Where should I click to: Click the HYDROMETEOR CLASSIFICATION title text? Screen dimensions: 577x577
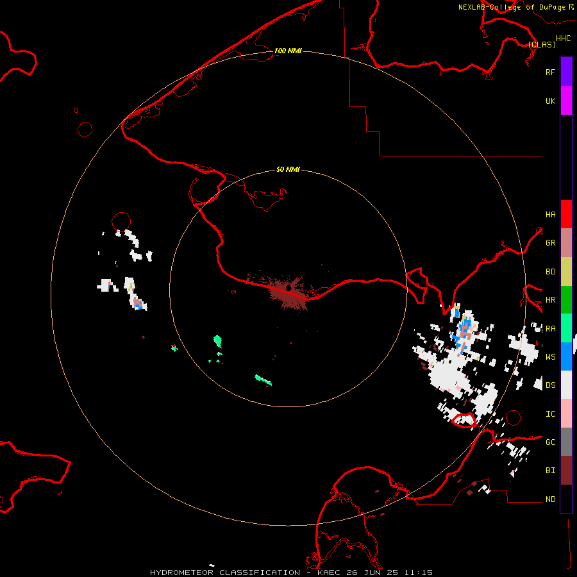[225, 573]
